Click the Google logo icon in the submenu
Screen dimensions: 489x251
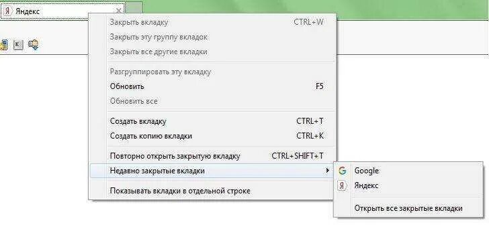[x=343, y=171]
